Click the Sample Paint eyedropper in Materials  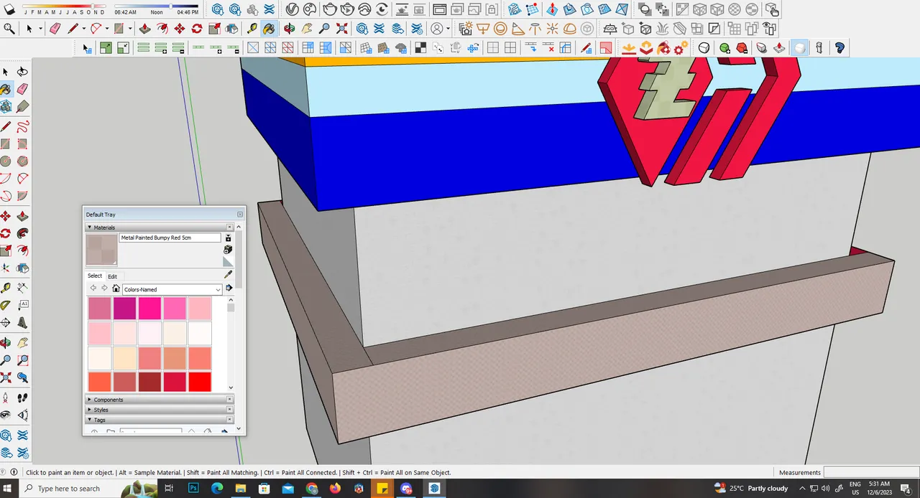(x=229, y=274)
